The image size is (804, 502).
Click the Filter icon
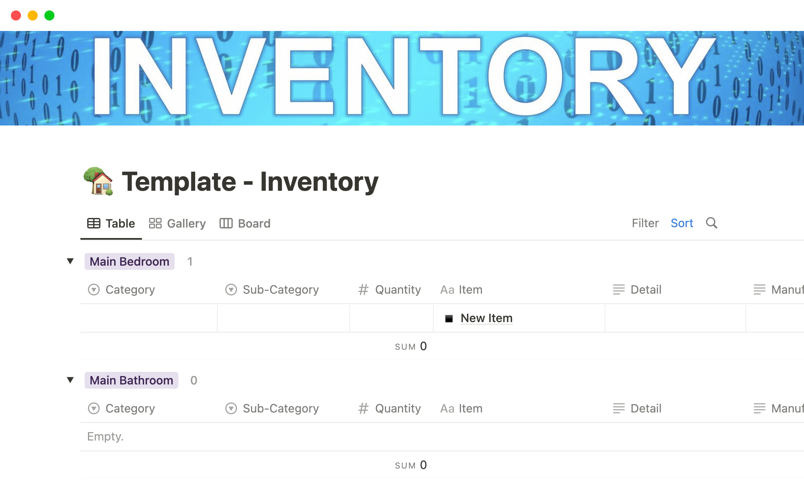click(645, 223)
